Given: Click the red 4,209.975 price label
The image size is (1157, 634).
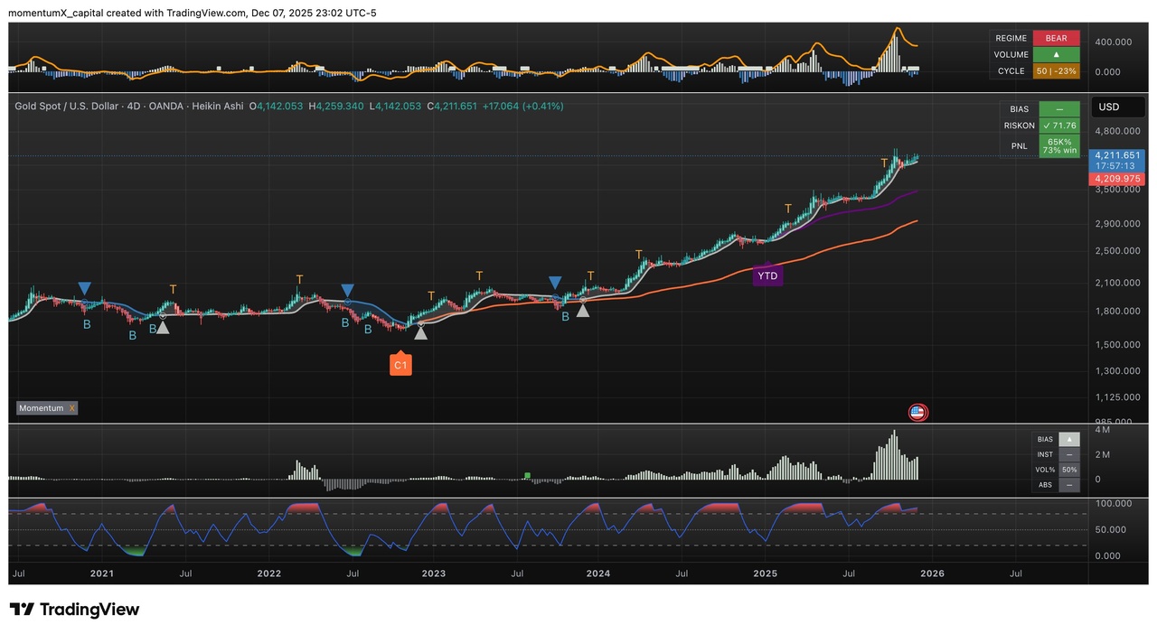Looking at the screenshot, I should pos(1117,180).
